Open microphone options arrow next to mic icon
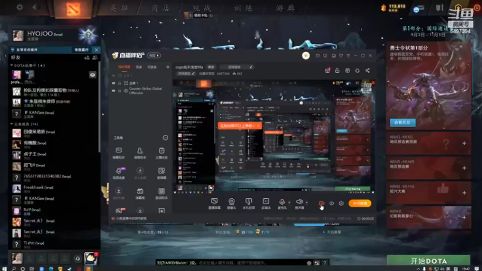Screen dimensions: 482x271 coord(289,202)
